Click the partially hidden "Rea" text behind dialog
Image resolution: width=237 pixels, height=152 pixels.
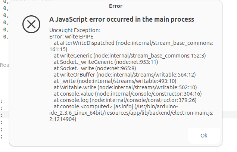pos(4,65)
